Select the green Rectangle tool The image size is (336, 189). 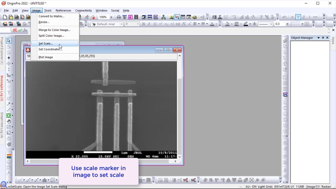pyautogui.click(x=9, y=115)
